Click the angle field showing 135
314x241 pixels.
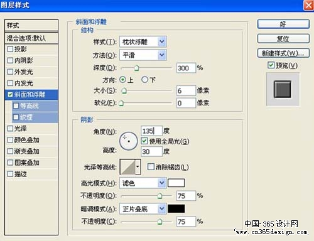151,131
